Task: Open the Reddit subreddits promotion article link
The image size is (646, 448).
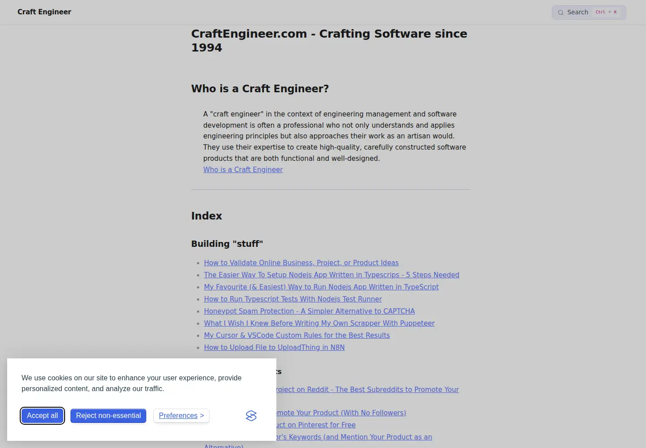Action: tap(367, 390)
